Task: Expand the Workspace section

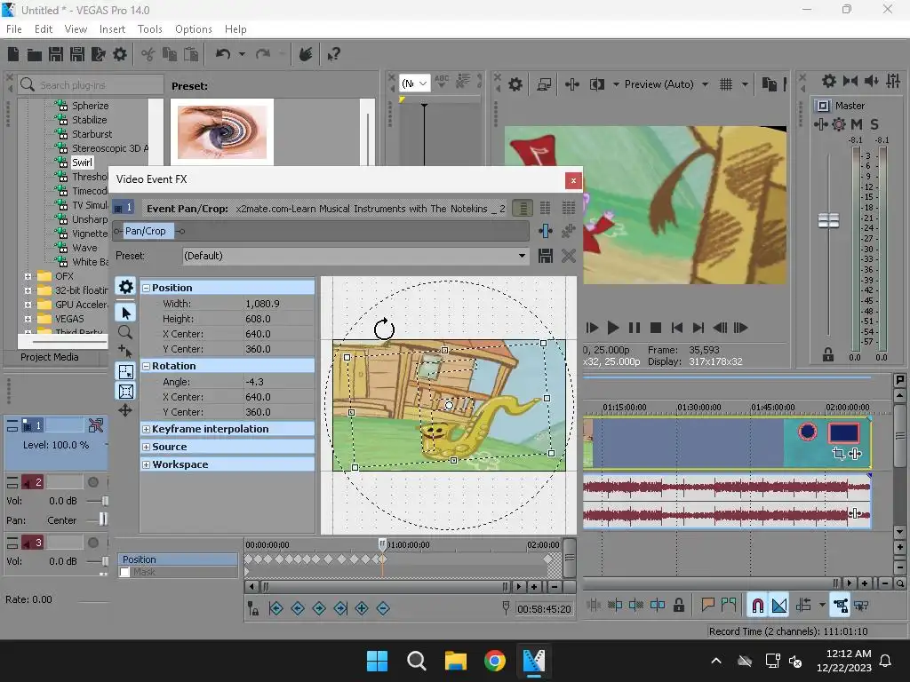Action: click(x=147, y=465)
